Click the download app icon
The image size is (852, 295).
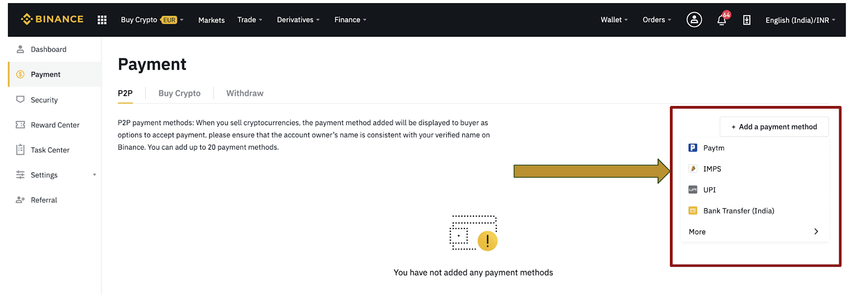click(747, 20)
